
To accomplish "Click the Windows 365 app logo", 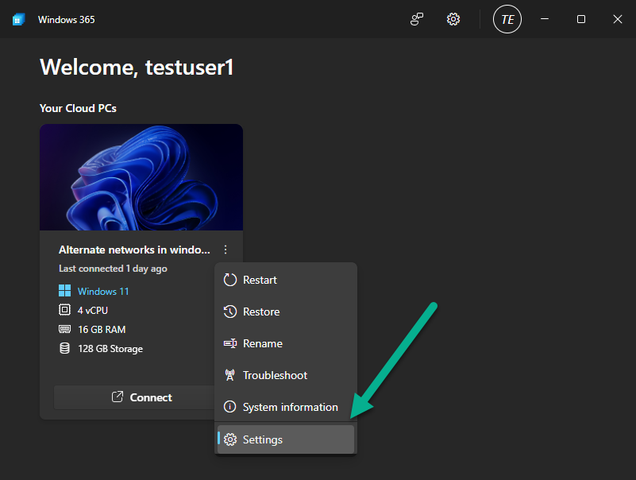I will (x=18, y=19).
